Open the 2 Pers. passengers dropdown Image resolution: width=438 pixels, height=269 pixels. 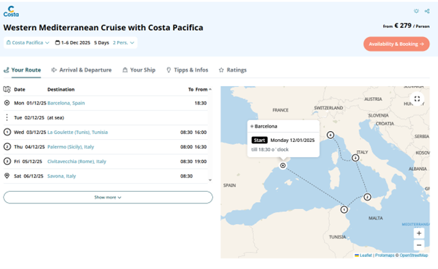click(123, 42)
